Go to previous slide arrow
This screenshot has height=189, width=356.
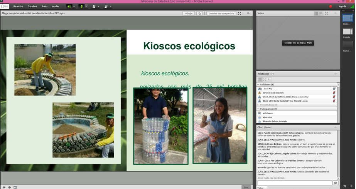pyautogui.click(x=4, y=187)
